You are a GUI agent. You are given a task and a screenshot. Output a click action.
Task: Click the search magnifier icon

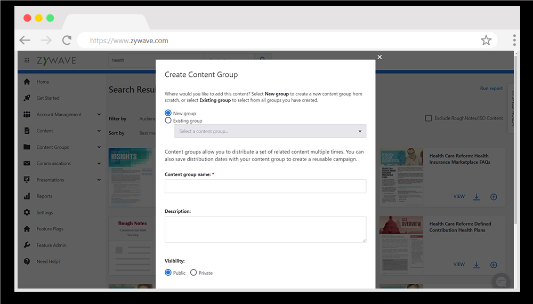tap(262, 59)
